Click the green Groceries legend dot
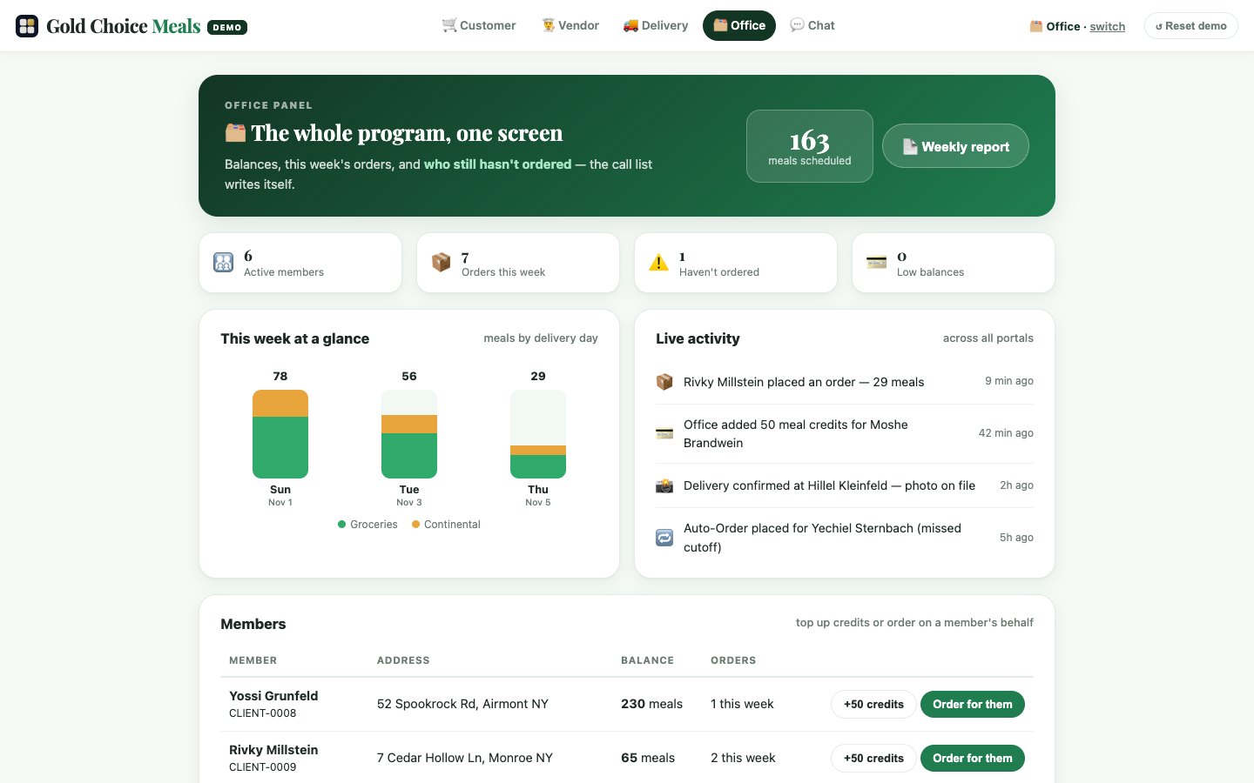Viewport: 1254px width, 783px height. pos(342,525)
